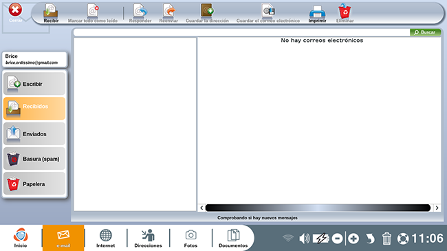
Task: Click Guardar la dirección address book icon
Action: tap(207, 11)
